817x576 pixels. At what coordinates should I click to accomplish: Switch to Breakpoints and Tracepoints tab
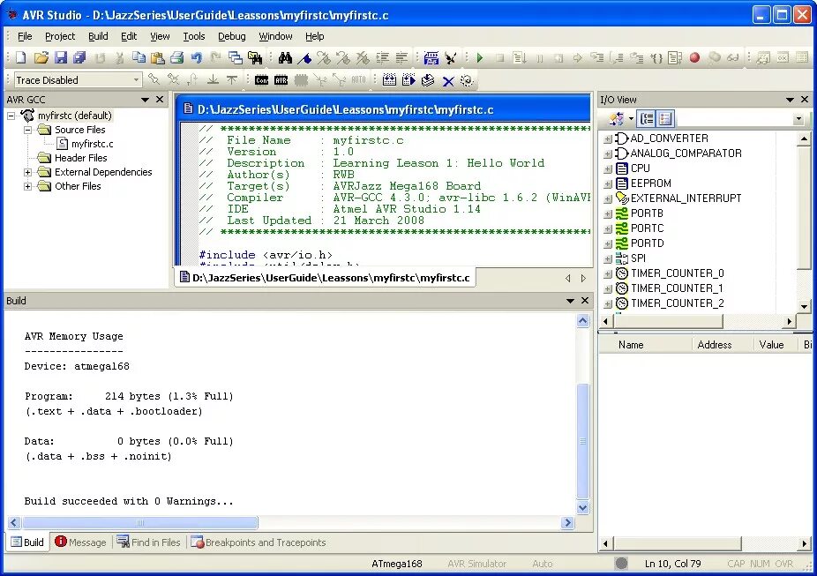coord(259,542)
